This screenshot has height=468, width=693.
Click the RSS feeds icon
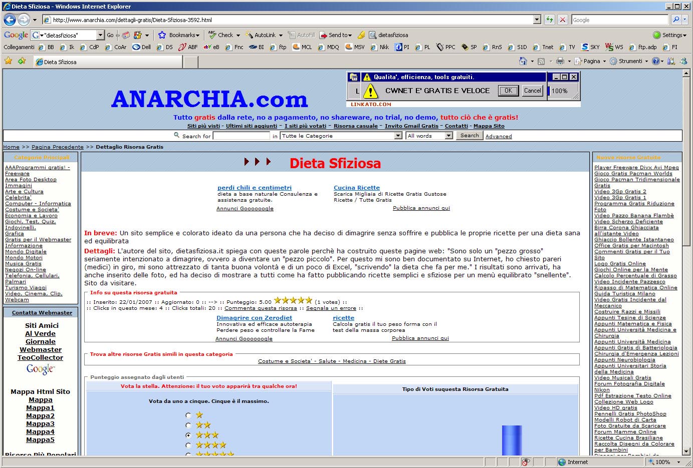tap(541, 61)
